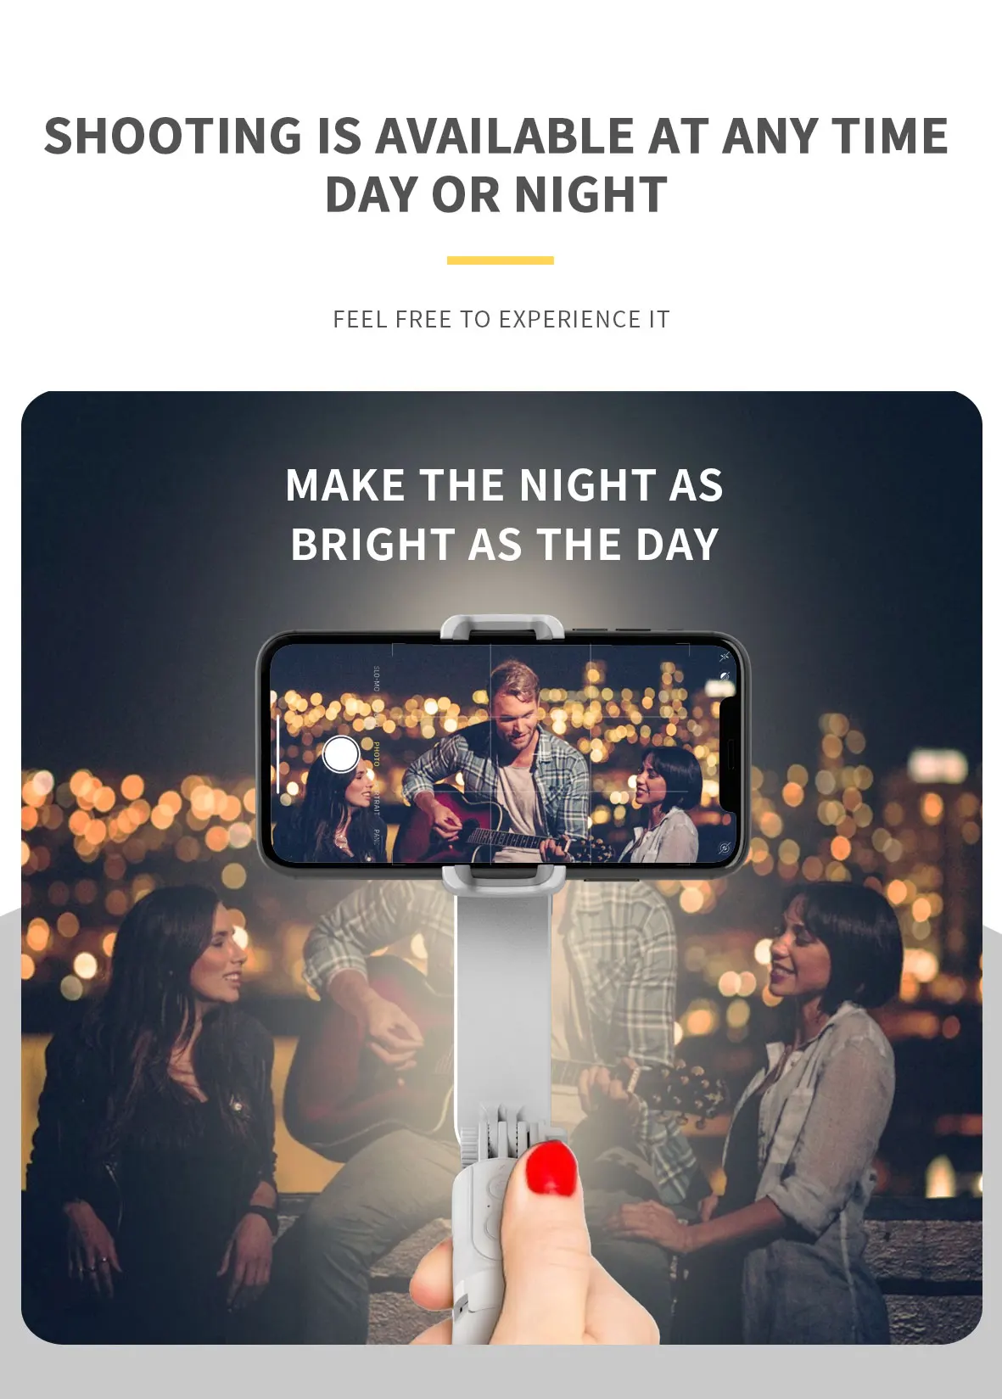Click the yellow divider line under heading
Image resolution: width=1002 pixels, height=1399 pixels.
[x=501, y=260]
